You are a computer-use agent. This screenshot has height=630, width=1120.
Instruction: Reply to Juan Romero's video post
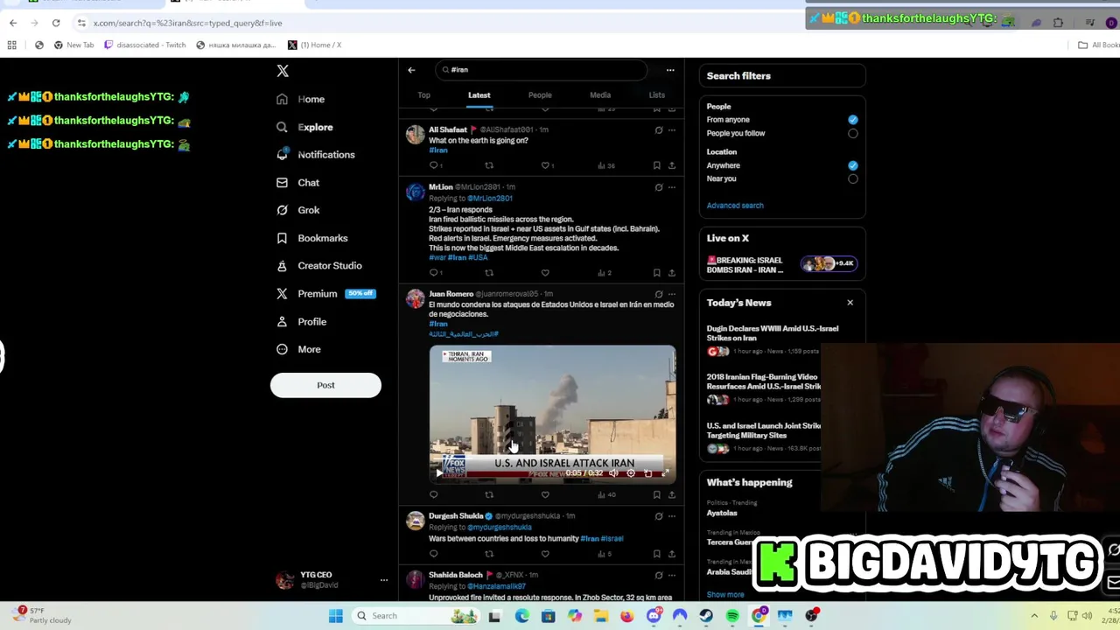coord(433,494)
